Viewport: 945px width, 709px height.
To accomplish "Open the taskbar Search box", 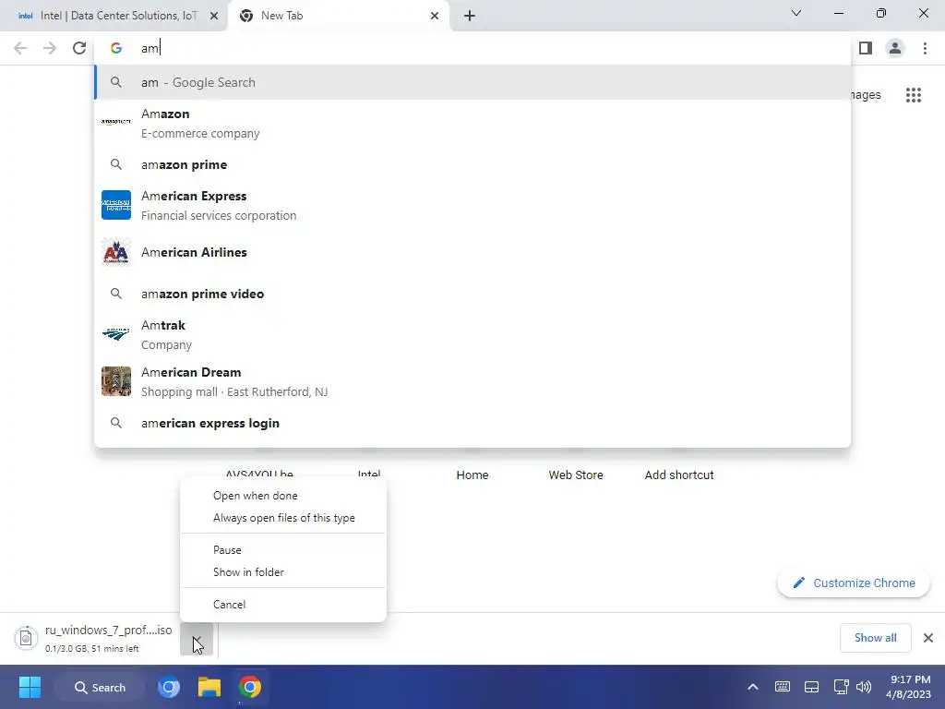I will click(x=100, y=687).
